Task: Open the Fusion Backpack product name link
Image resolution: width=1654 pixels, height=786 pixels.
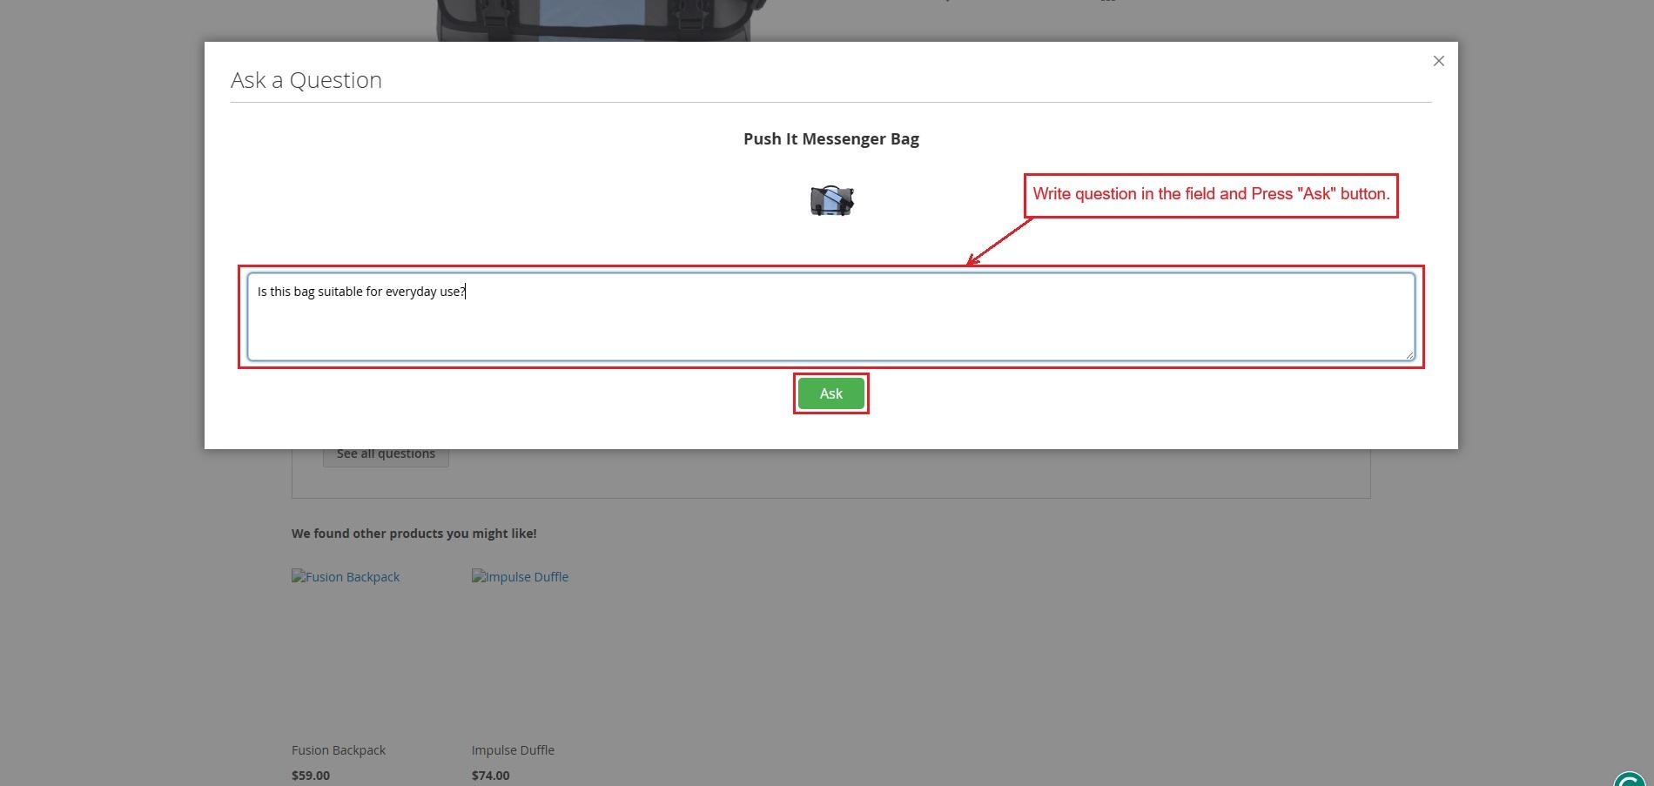Action: (339, 750)
